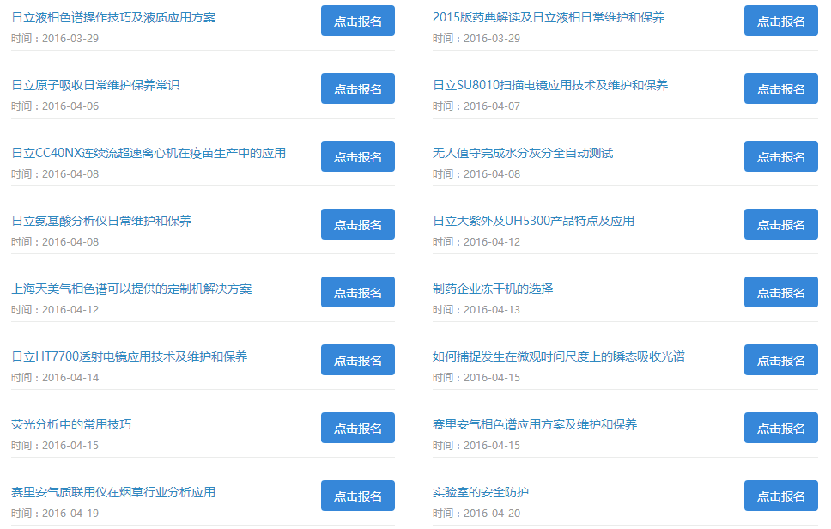Open 日立SU8010扫描电镜应用技术及维护和保养 link

pos(550,85)
